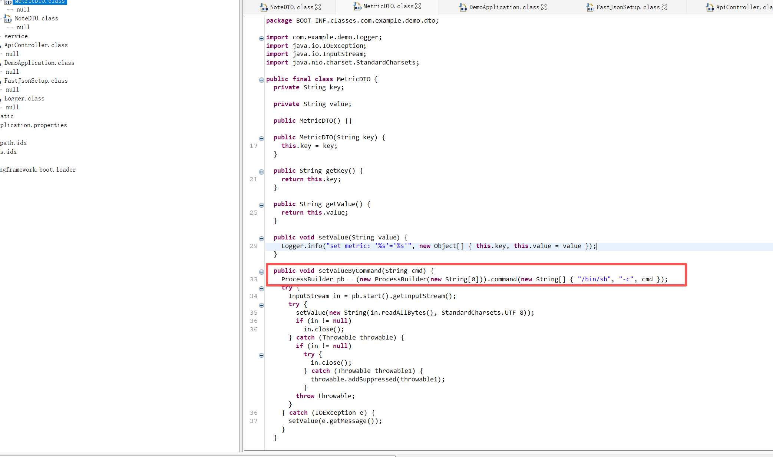Click the NoteDTO.class tree file icon
Viewport: 773px width, 457px height.
click(x=8, y=18)
